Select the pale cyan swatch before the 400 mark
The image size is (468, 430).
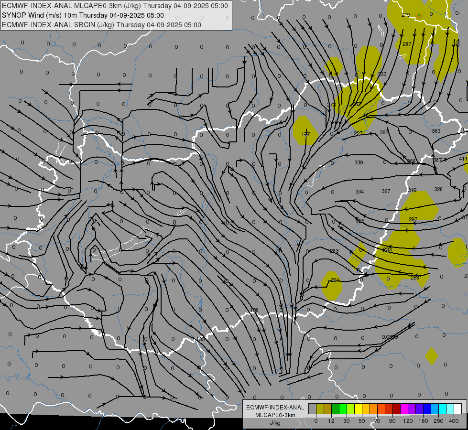tap(450, 409)
